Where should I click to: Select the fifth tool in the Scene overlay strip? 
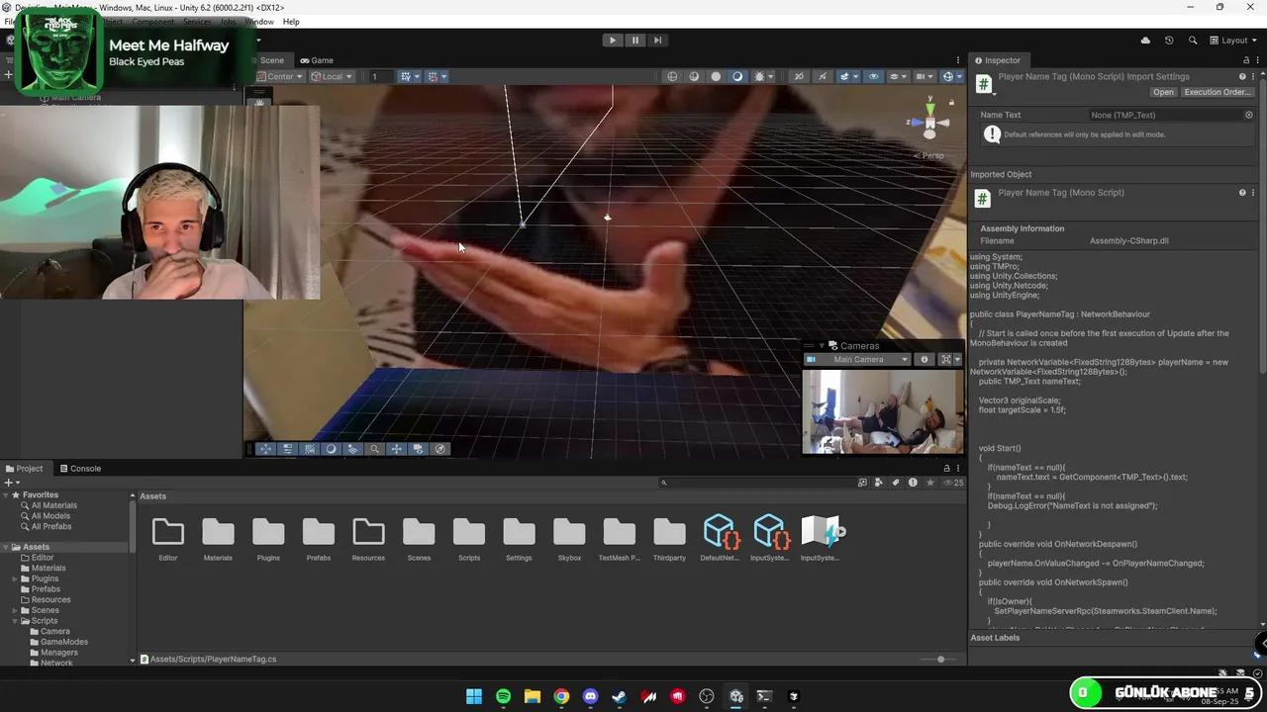coord(352,449)
